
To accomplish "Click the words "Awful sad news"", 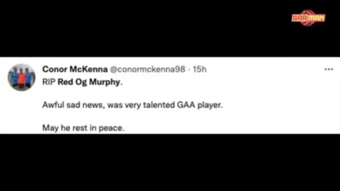I will tap(74, 105).
